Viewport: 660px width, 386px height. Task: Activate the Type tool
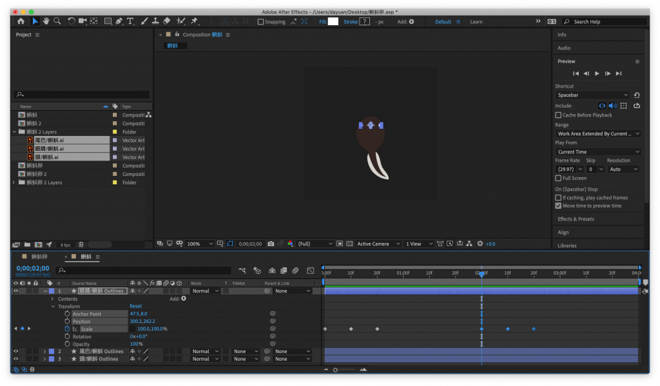(x=130, y=21)
